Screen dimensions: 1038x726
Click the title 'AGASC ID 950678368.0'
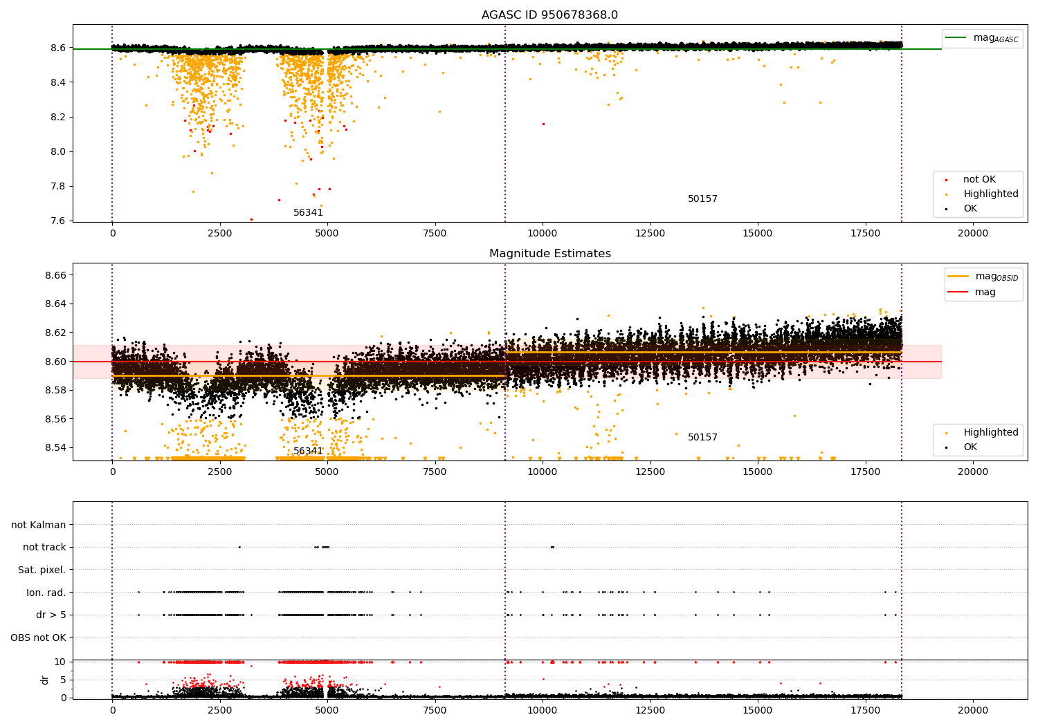(x=550, y=15)
